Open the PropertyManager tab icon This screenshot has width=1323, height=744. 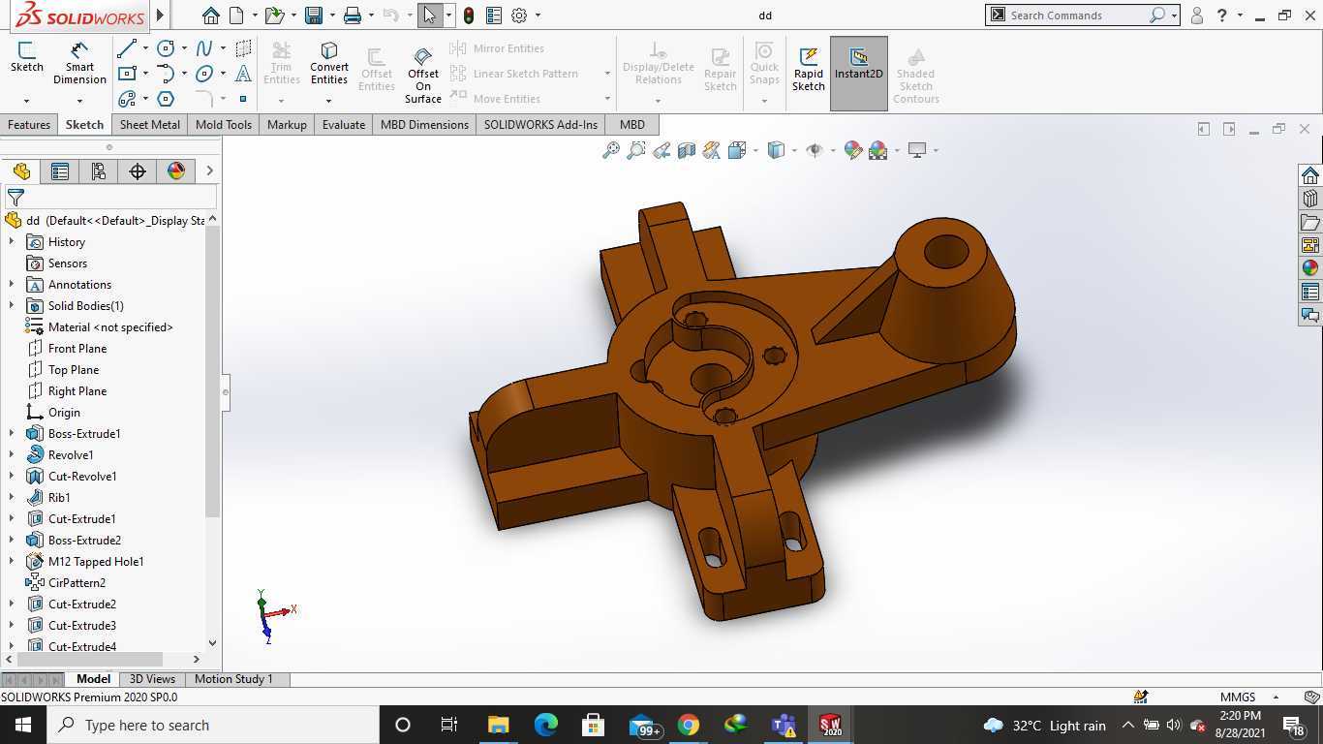(60, 171)
